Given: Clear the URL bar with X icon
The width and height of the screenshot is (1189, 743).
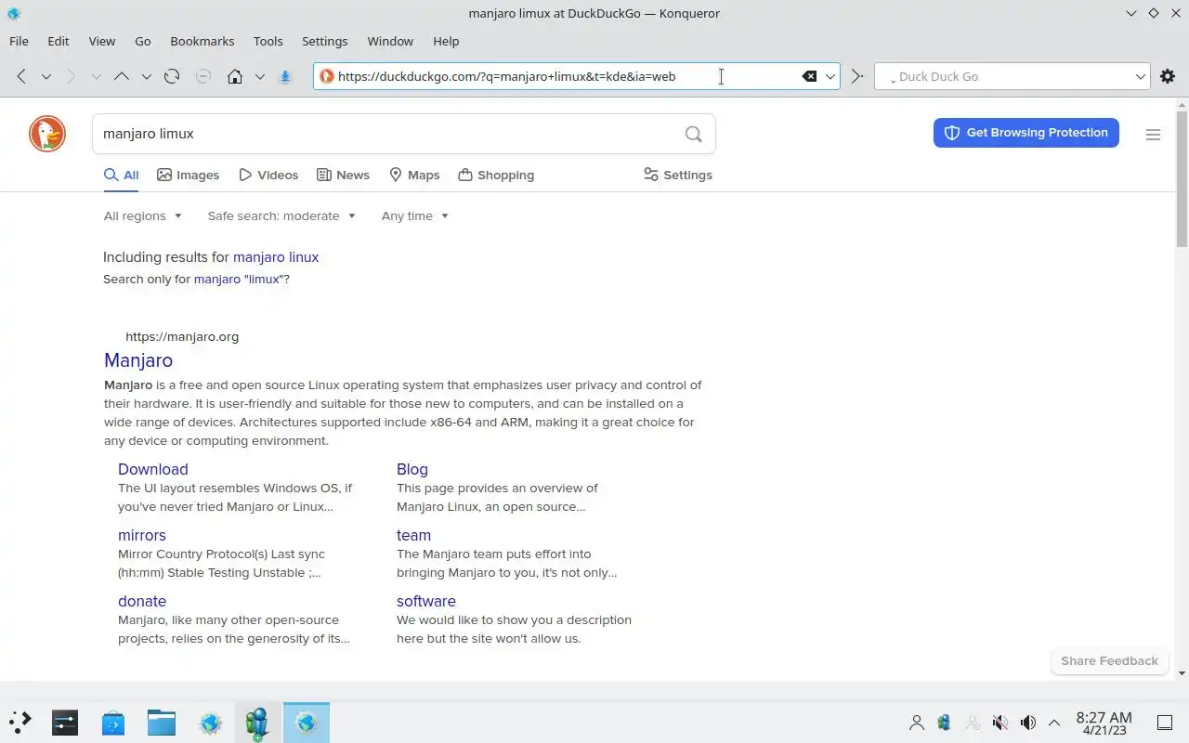Looking at the screenshot, I should point(809,76).
